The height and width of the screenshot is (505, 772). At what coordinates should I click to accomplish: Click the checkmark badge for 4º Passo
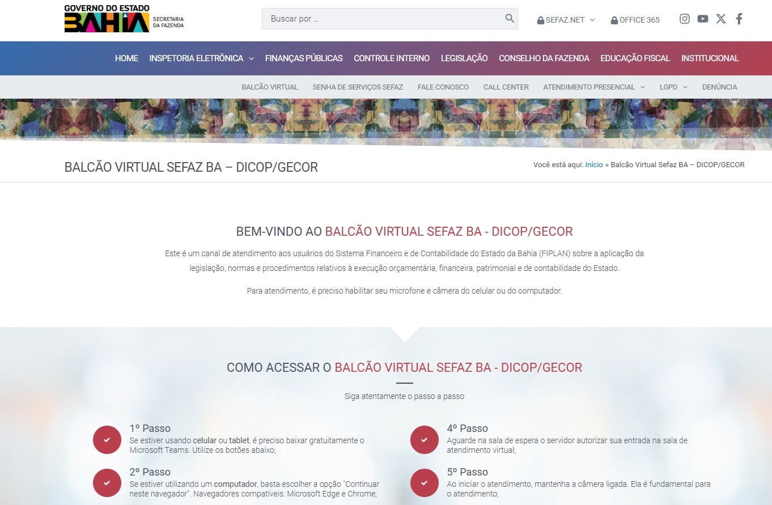(x=424, y=440)
